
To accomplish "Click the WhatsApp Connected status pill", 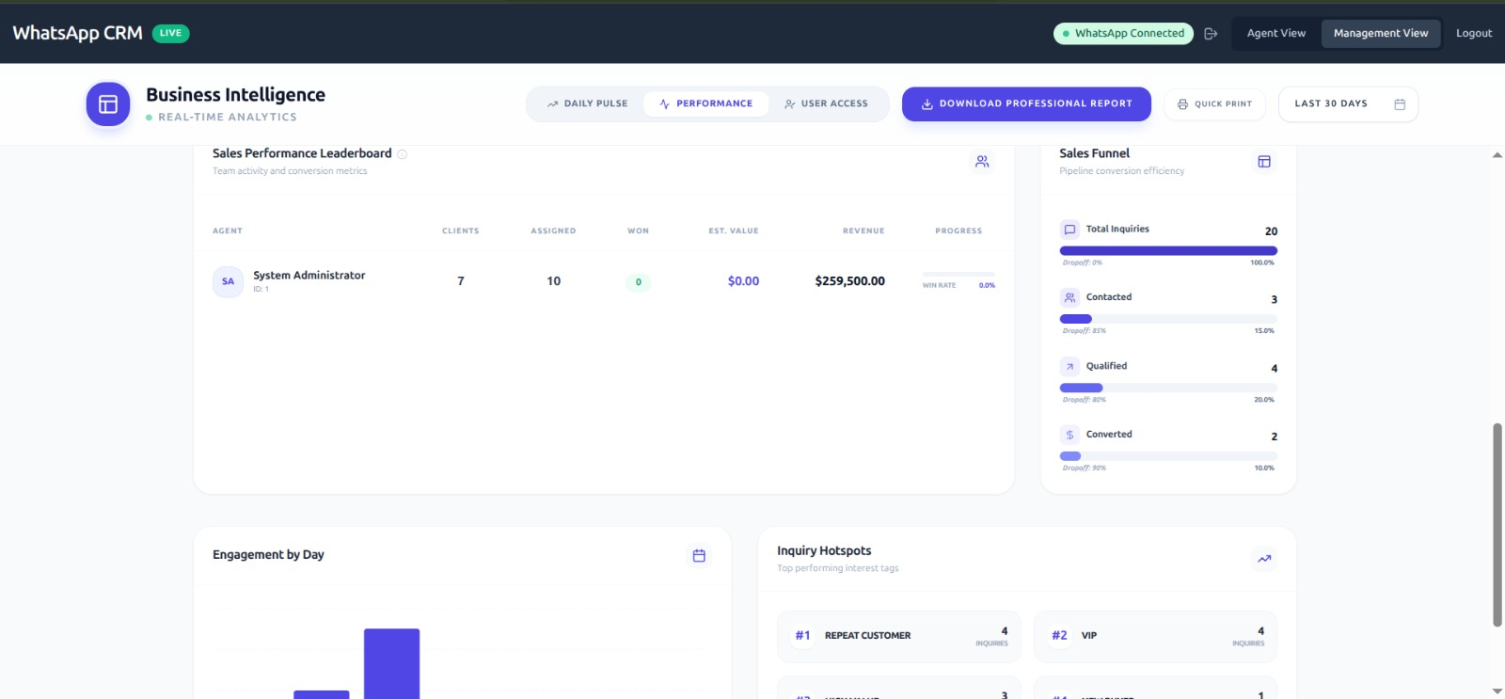I will [x=1123, y=34].
